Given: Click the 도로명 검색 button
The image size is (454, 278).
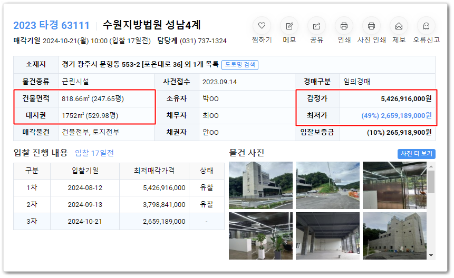Looking at the screenshot, I should (240, 65).
